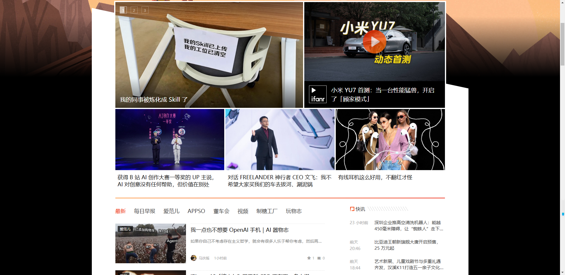Click the article summary 如果你自己不考虑存在主义哲学

pyautogui.click(x=256, y=241)
